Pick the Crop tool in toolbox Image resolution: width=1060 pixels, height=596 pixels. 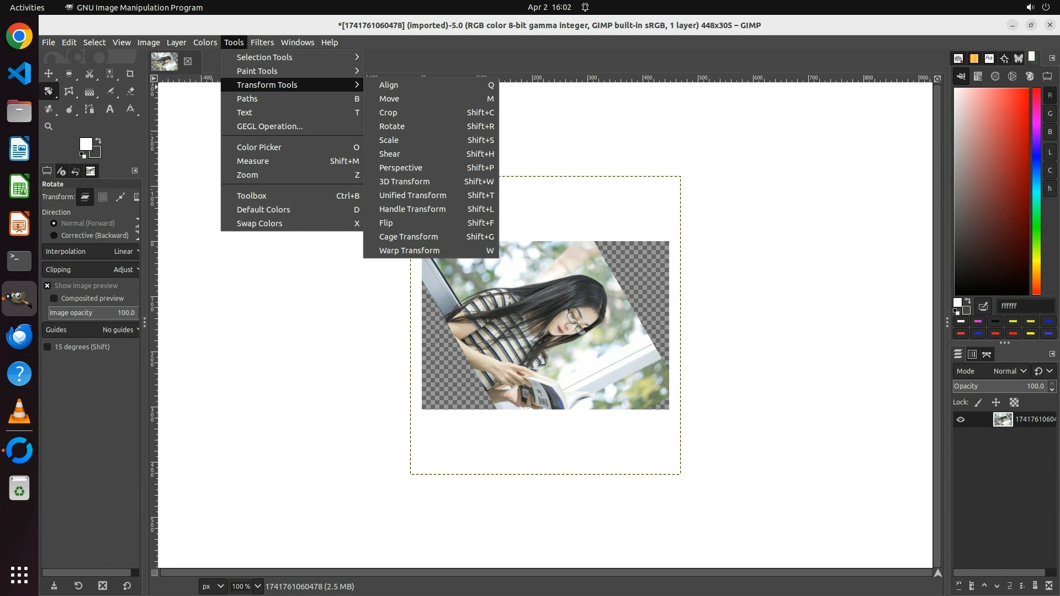coord(130,73)
